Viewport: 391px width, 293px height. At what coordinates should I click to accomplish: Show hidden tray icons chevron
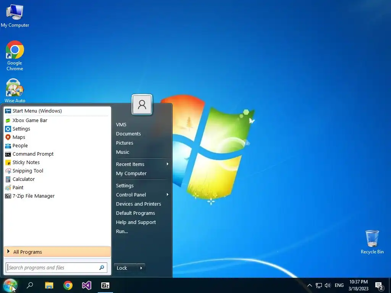tap(309, 285)
